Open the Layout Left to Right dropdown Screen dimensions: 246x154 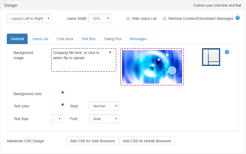tap(29, 19)
